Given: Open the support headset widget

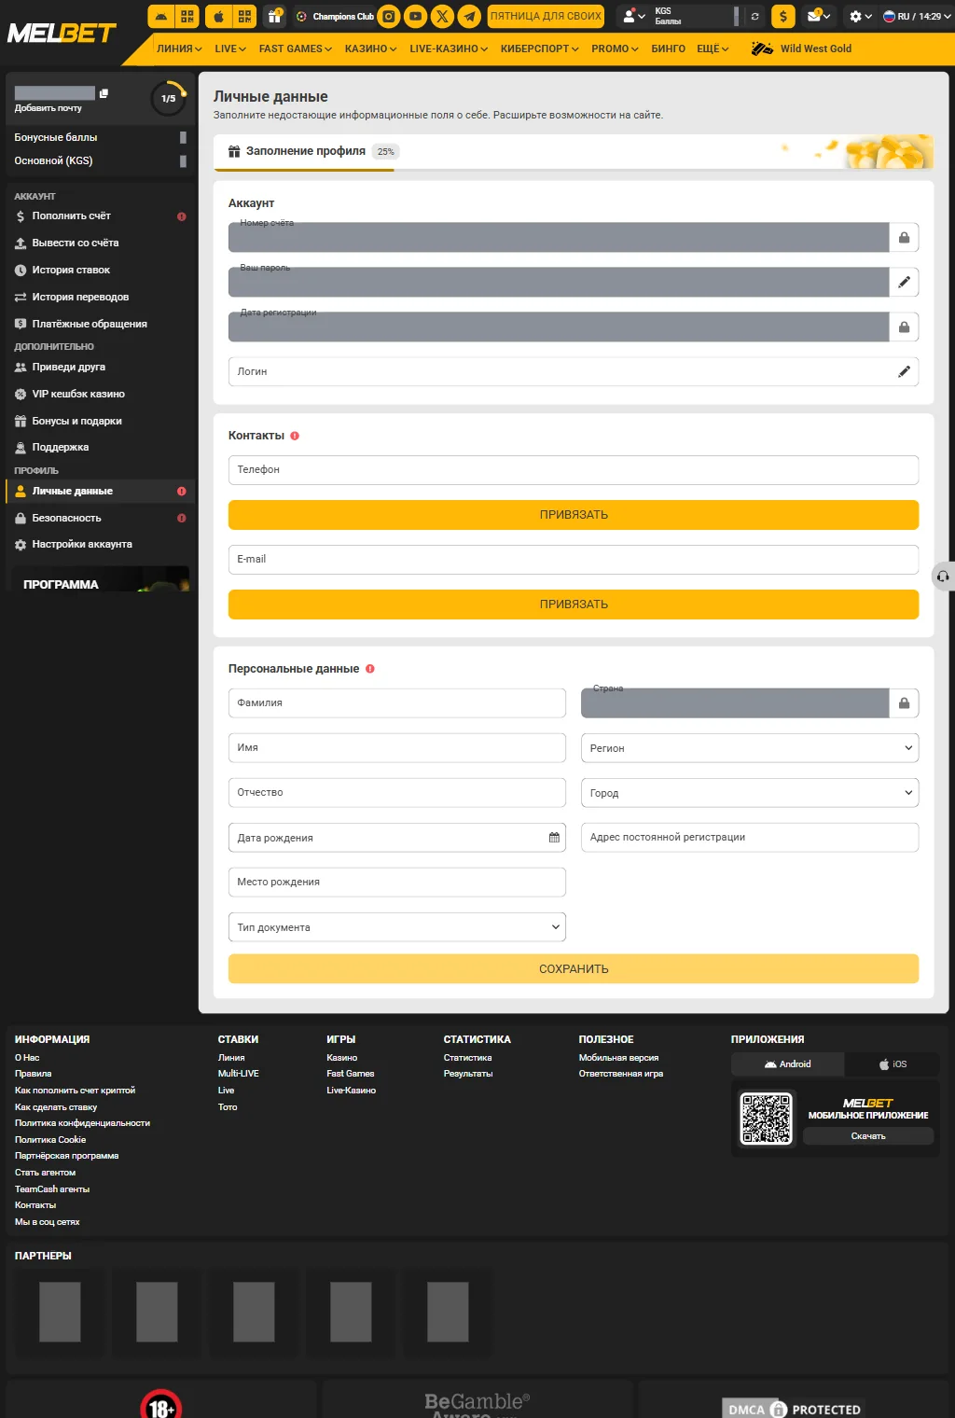Looking at the screenshot, I should coord(943,577).
